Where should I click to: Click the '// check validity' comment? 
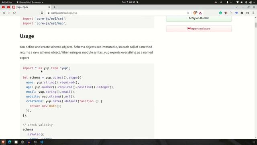[x=38, y=125]
